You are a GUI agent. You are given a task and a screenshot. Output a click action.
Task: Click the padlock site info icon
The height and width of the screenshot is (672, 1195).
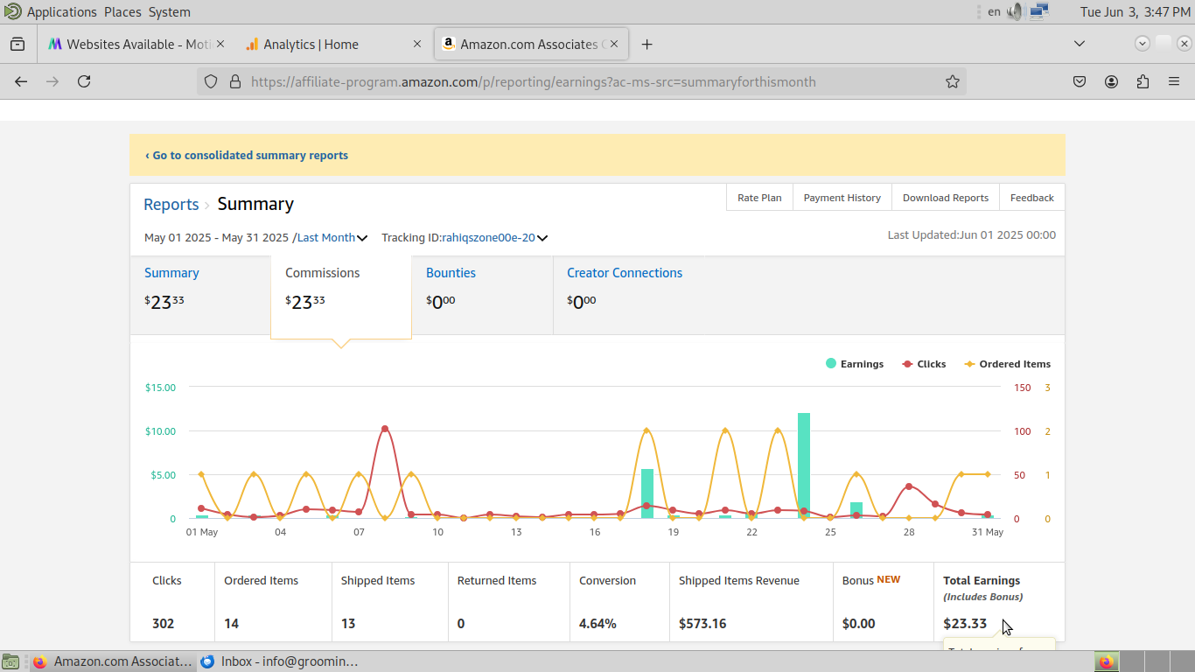234,81
